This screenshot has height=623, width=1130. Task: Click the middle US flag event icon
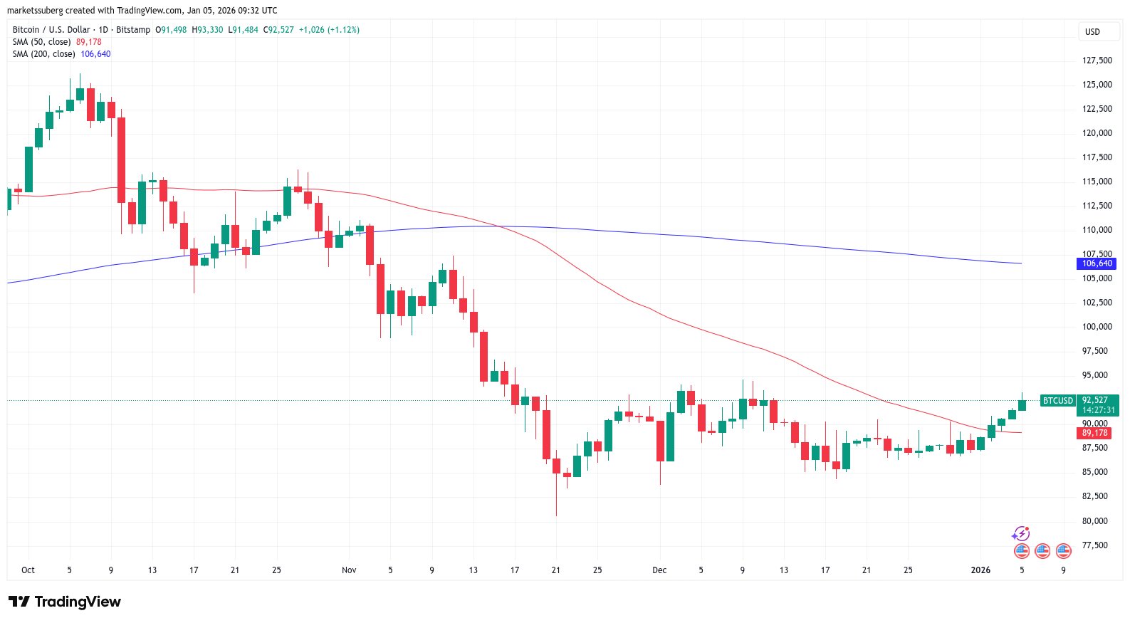click(x=1042, y=550)
